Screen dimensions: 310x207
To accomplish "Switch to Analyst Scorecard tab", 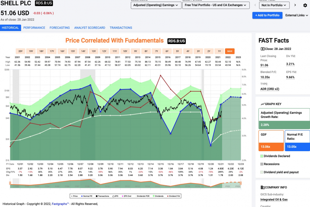I will [x=90, y=28].
